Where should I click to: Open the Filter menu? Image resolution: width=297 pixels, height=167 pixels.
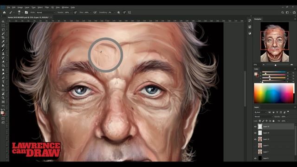tap(47, 7)
